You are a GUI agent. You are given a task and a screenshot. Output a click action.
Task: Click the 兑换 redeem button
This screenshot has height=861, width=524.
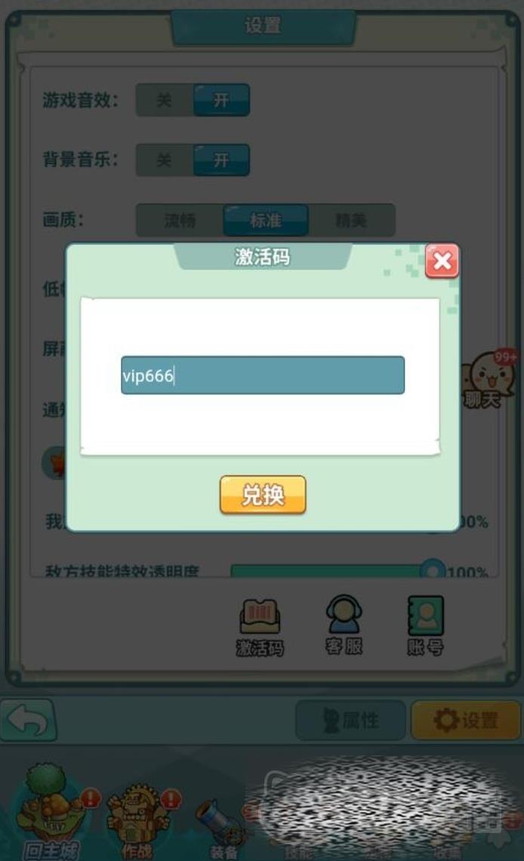[x=262, y=495]
